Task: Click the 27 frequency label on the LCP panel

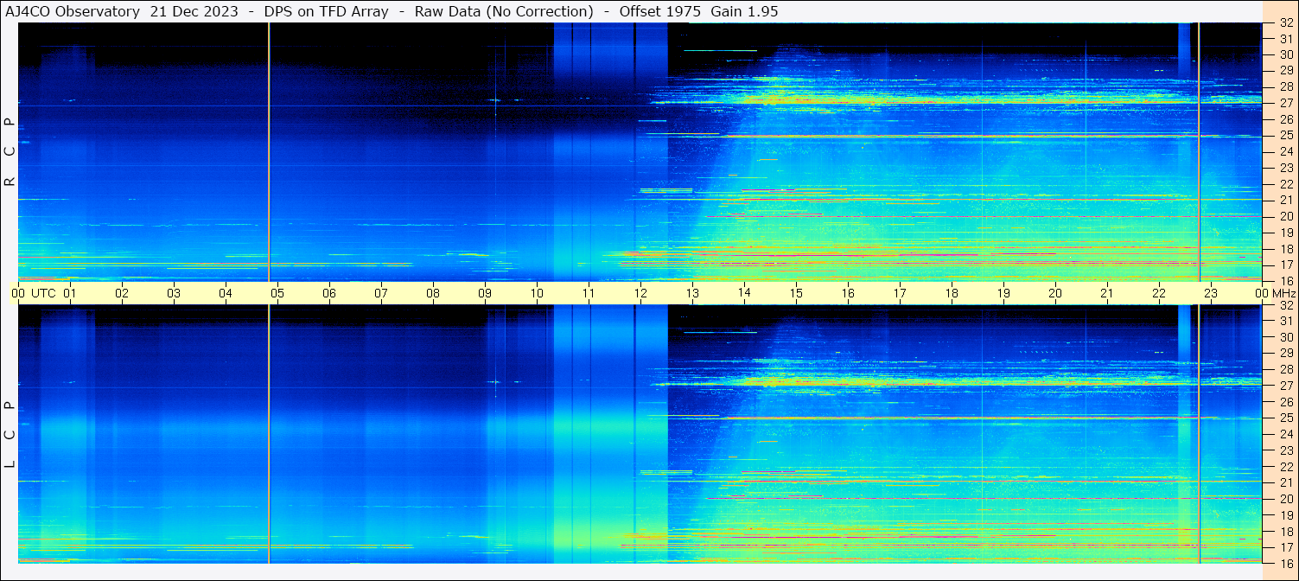Action: point(1286,386)
